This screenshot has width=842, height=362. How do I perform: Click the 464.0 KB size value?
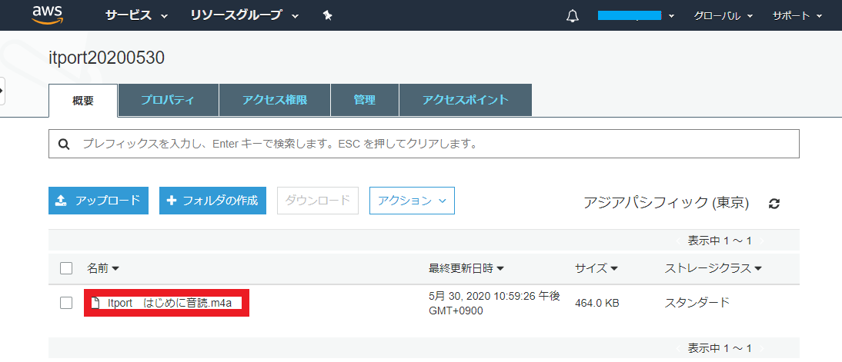pyautogui.click(x=596, y=304)
